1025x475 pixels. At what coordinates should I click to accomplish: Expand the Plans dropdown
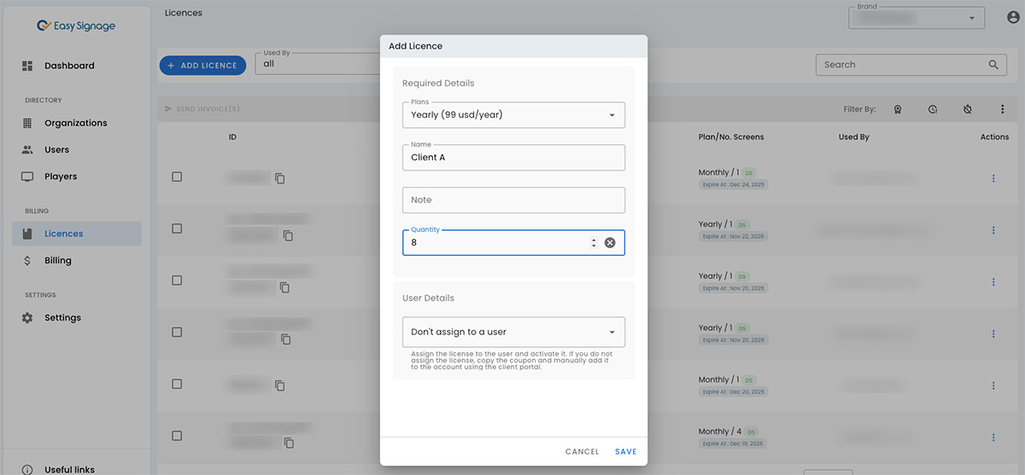pyautogui.click(x=513, y=115)
